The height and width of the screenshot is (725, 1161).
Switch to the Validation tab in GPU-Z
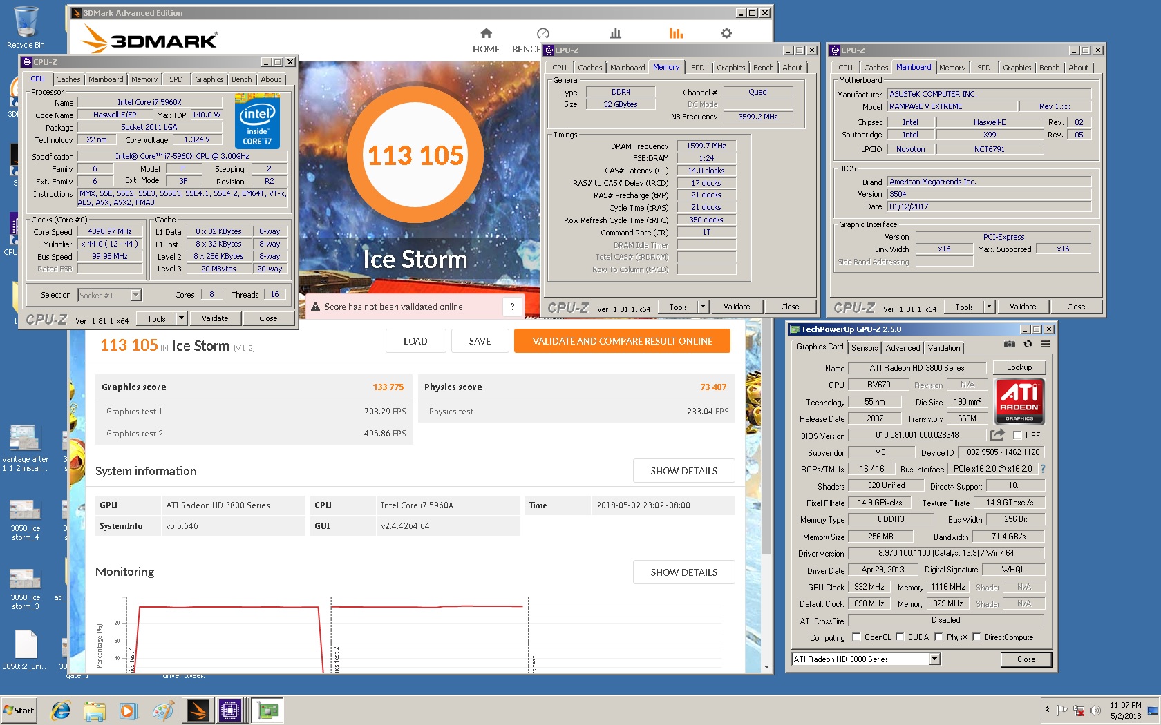point(943,347)
